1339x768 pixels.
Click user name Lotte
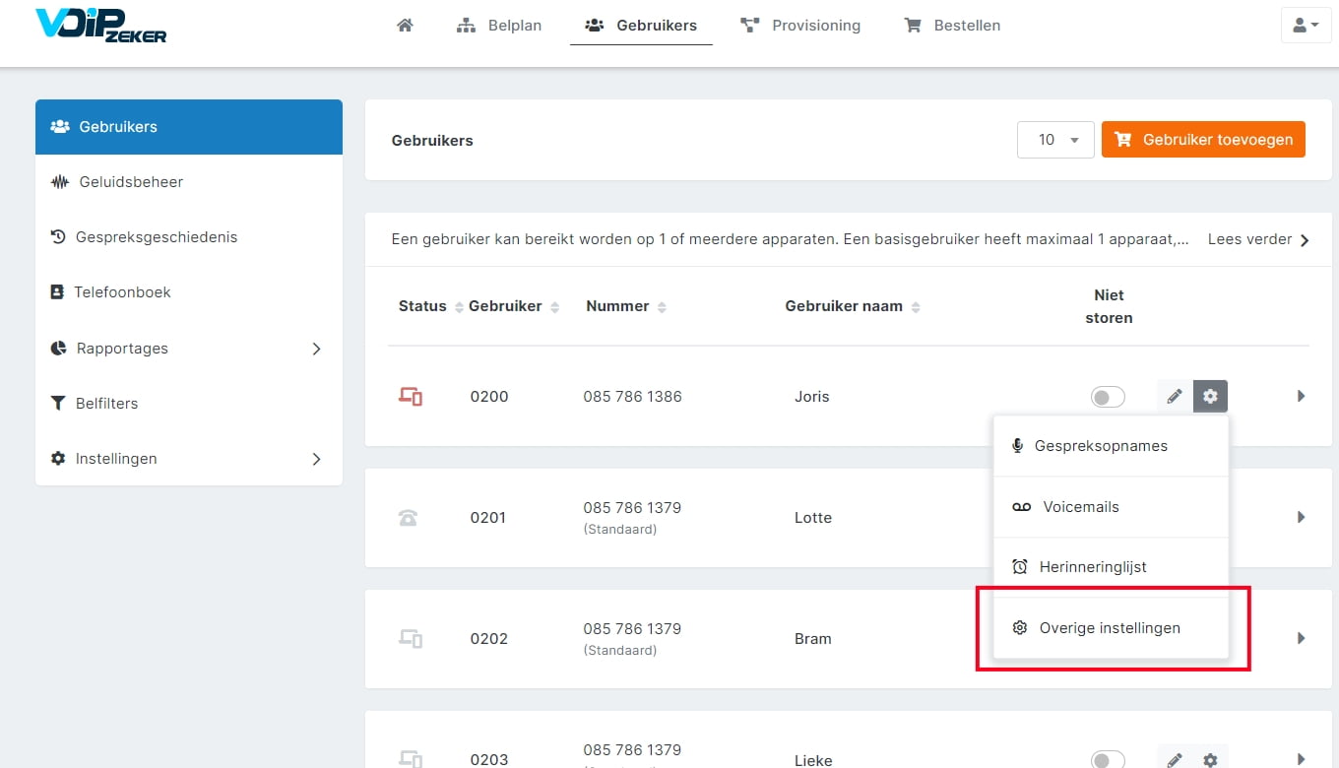pos(813,518)
